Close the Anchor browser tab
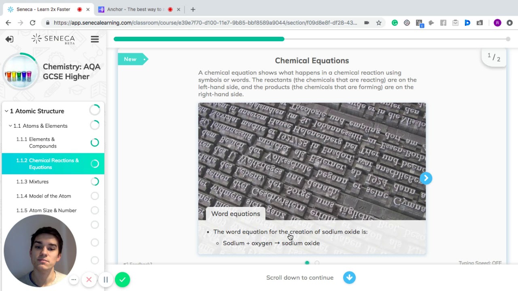The height and width of the screenshot is (291, 518). point(178,9)
